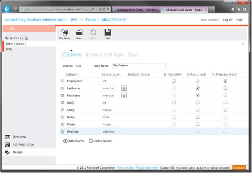Open the LastName nvarchar type dropdown
This screenshot has height=173, width=252.
click(111, 88)
